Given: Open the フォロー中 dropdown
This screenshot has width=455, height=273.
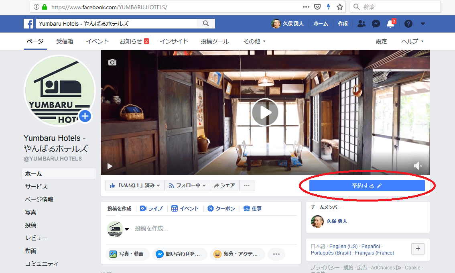Looking at the screenshot, I should (187, 185).
